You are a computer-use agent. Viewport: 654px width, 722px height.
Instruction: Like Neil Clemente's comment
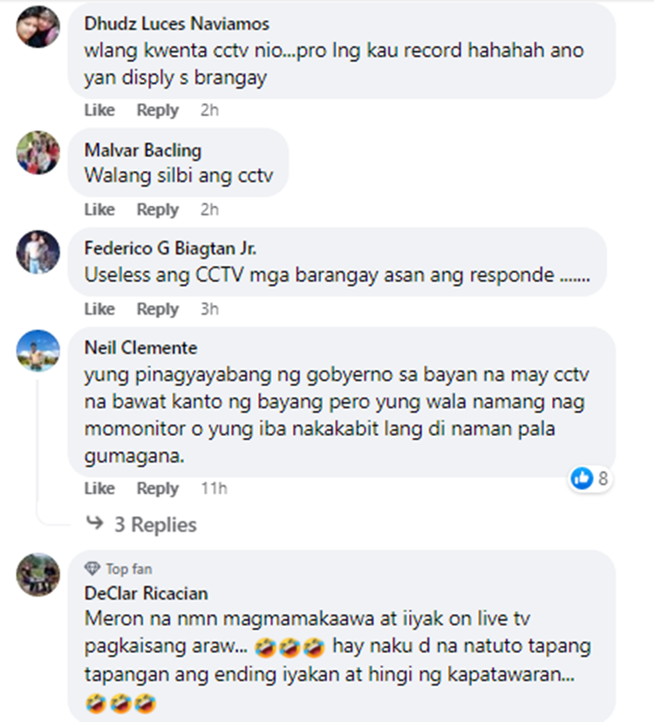[x=99, y=488]
